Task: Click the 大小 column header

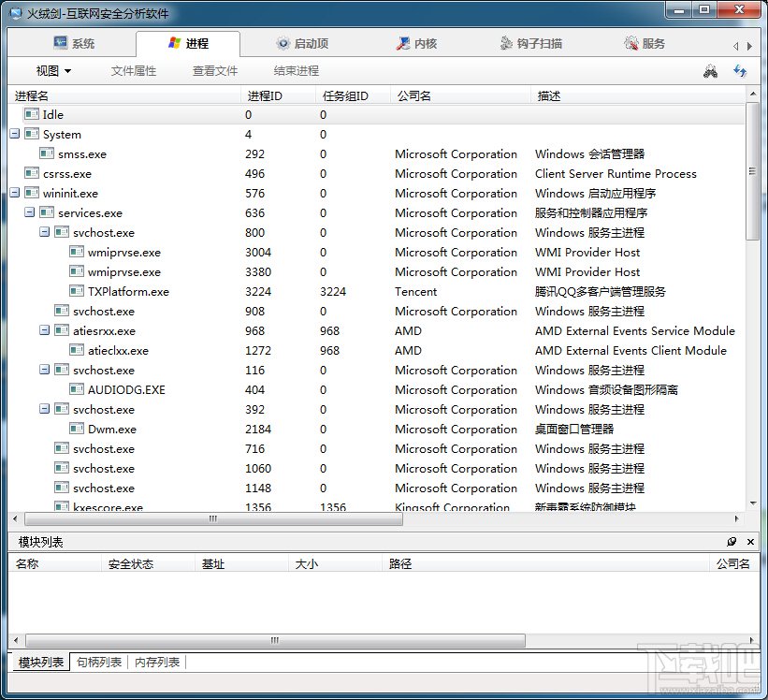Action: tap(335, 563)
